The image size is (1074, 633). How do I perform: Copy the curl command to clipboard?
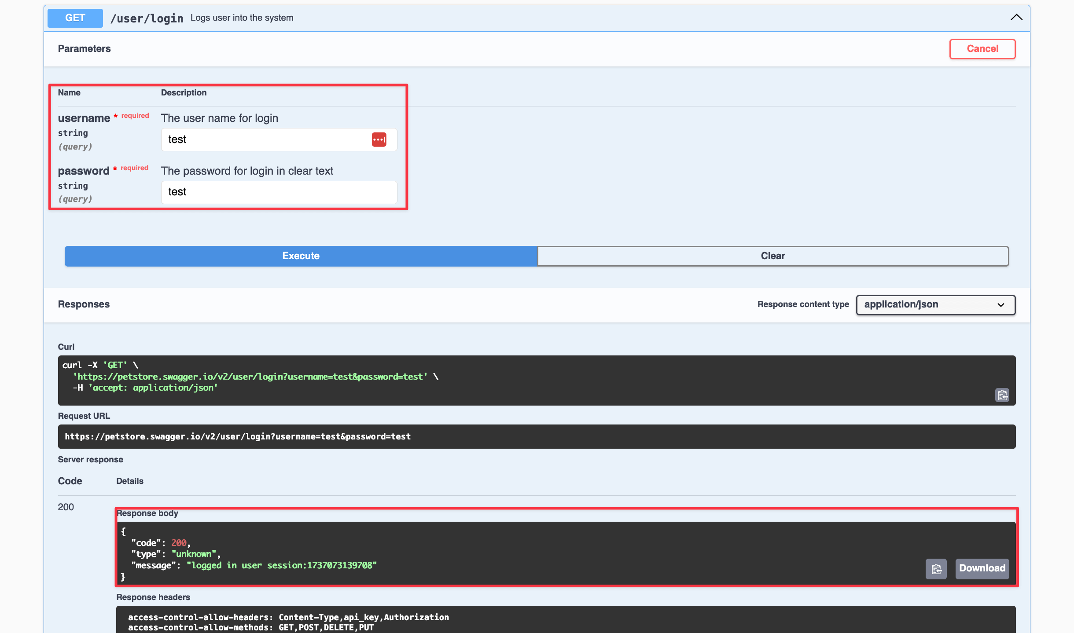pos(1003,395)
